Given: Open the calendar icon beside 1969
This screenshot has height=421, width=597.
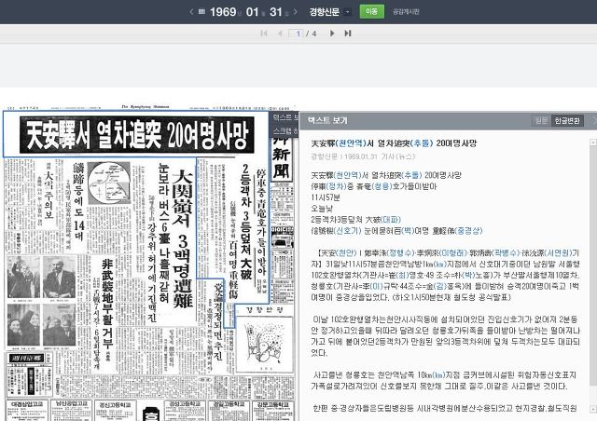Looking at the screenshot, I should [x=201, y=12].
